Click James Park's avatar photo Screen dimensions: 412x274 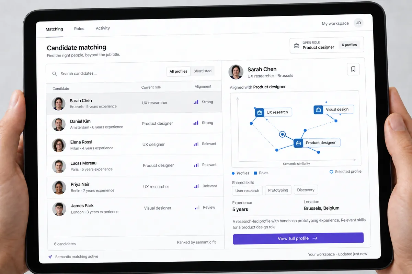[59, 209]
